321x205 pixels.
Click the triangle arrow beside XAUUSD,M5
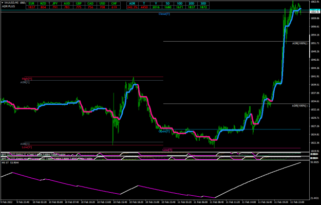3,3
